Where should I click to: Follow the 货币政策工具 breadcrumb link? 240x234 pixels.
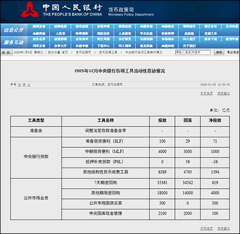click(108, 53)
